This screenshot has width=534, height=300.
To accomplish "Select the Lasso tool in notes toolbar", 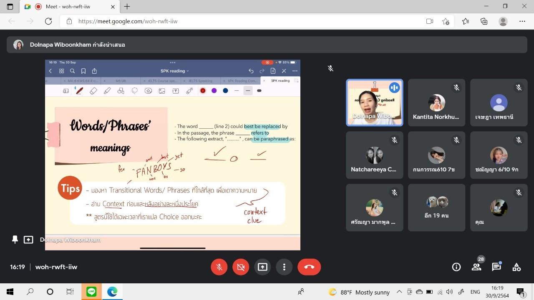I will [x=135, y=90].
